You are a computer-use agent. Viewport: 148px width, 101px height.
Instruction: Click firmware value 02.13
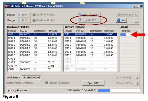click(x=51, y=62)
